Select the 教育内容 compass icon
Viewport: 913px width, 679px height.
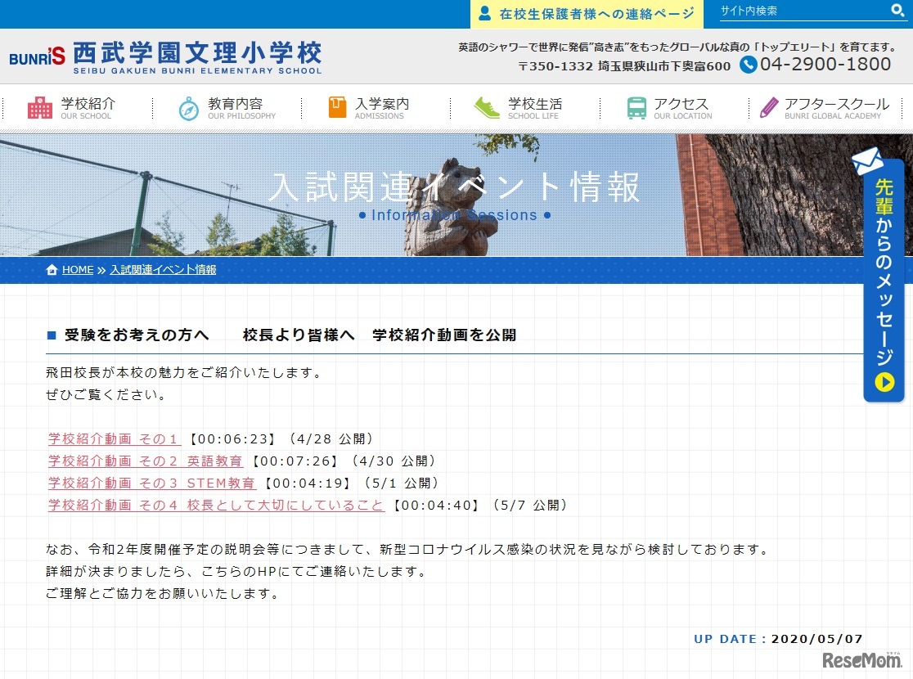tap(186, 107)
